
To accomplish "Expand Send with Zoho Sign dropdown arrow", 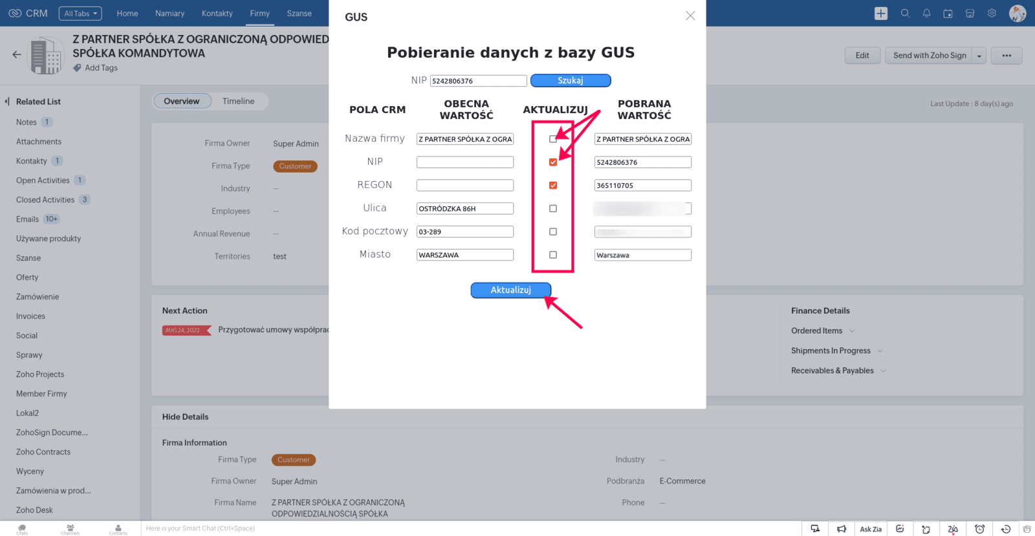I will [979, 56].
